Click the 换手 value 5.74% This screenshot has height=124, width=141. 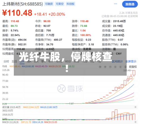click(15, 30)
